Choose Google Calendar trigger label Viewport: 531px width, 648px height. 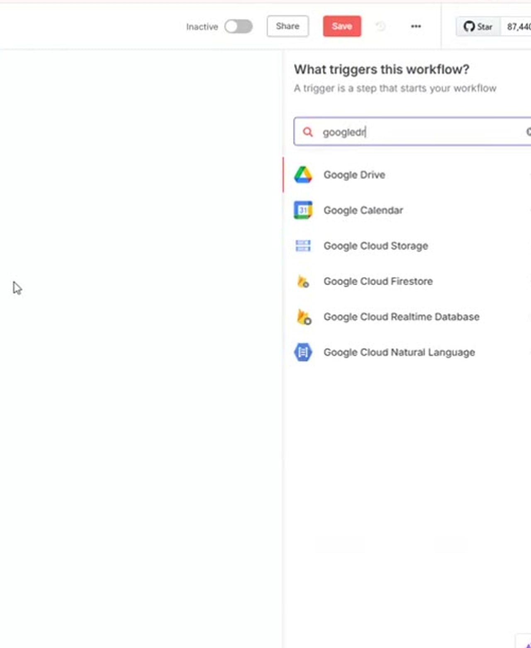click(363, 210)
